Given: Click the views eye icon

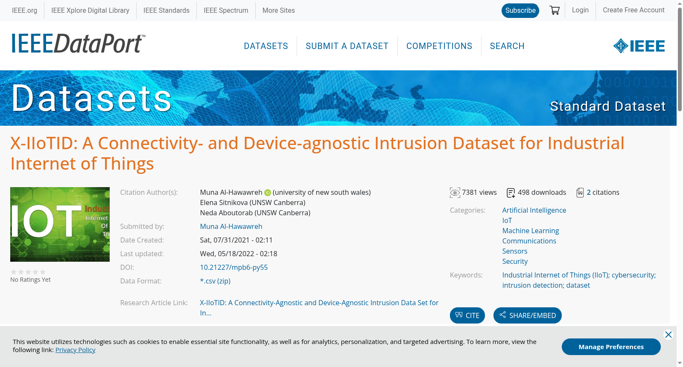Looking at the screenshot, I should click(x=455, y=193).
